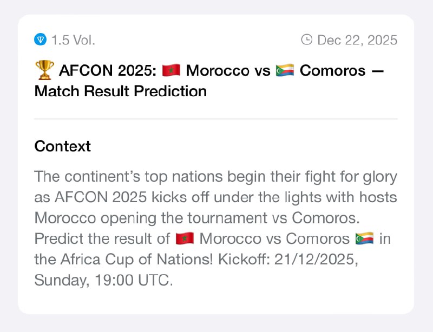Click the "Dec 22, 2025" date
Screen dimensions: 433x332
click(357, 39)
